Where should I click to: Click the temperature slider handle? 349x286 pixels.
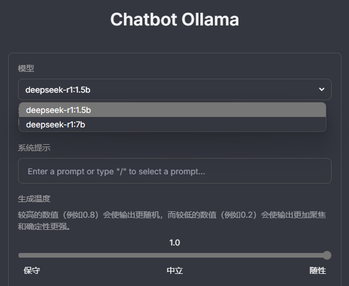pos(327,255)
